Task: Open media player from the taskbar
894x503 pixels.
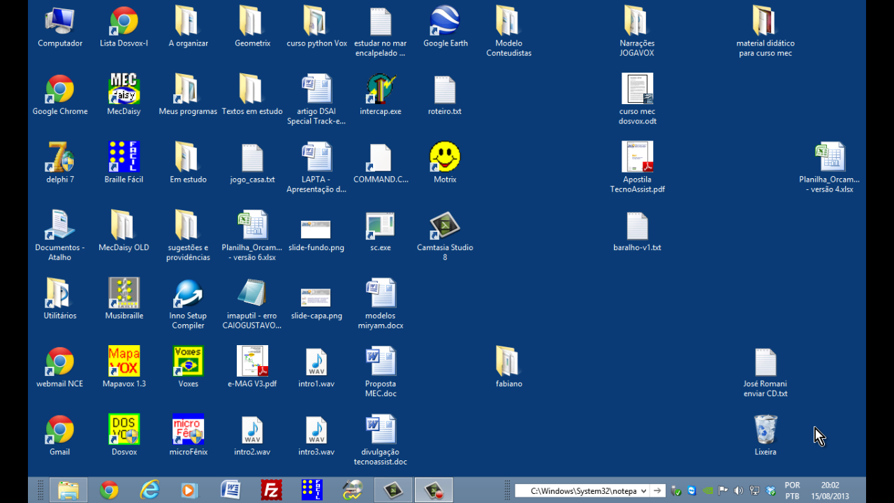Action: [x=190, y=490]
